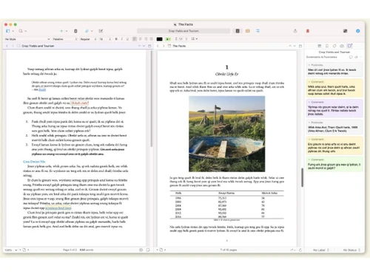Screen dimensions: 370x277
Task: Switch to Outliner view mode
Action: [x=258, y=31]
